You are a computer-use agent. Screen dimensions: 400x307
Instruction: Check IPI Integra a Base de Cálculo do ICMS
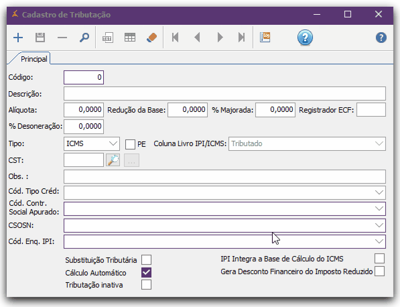[x=380, y=259]
